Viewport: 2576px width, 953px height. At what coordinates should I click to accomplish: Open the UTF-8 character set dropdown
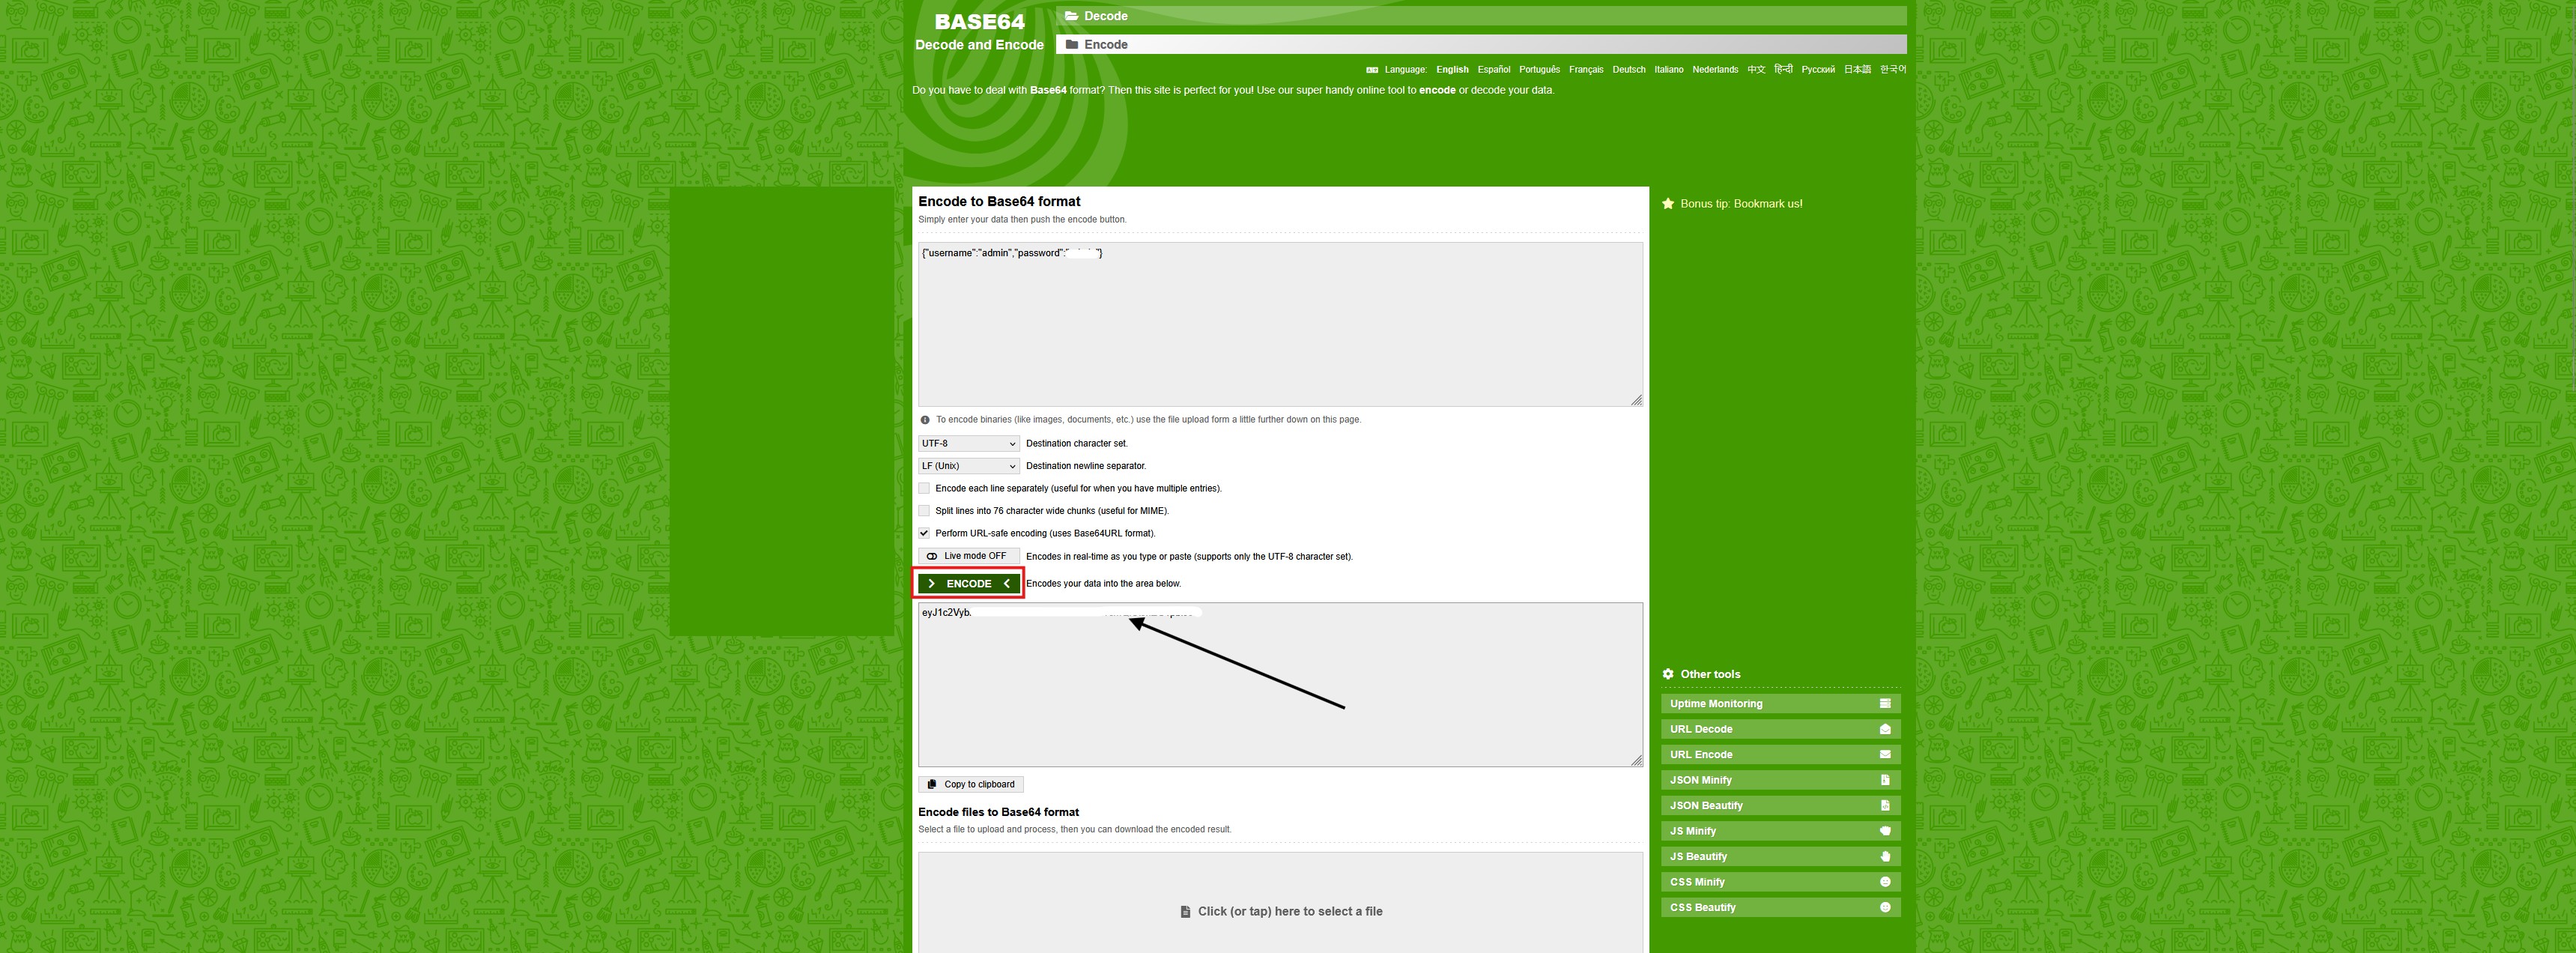[x=968, y=443]
